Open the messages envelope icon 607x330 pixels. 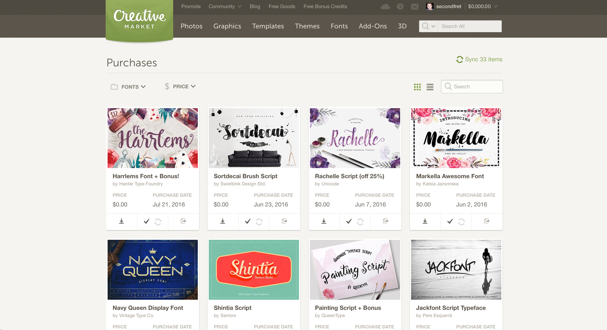[415, 6]
